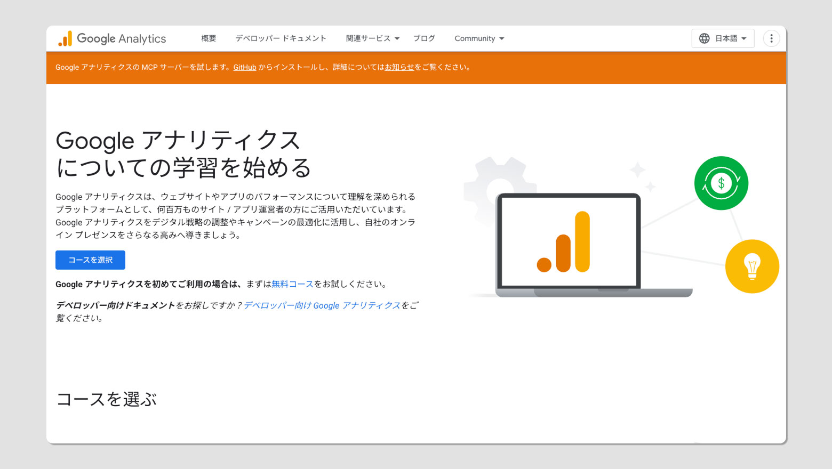Open デベロッパー ドキュメント in the navigation
The image size is (832, 469).
[x=281, y=38]
